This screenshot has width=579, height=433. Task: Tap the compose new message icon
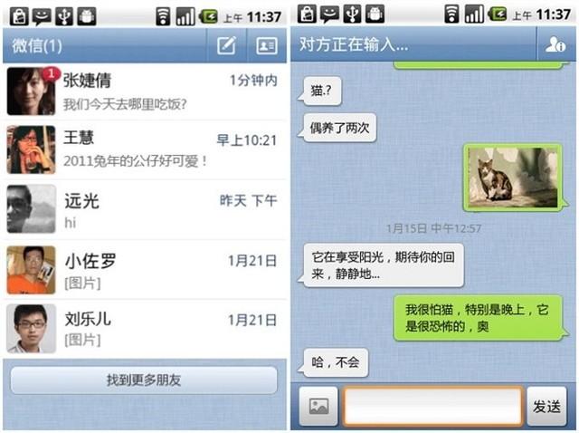(x=226, y=45)
